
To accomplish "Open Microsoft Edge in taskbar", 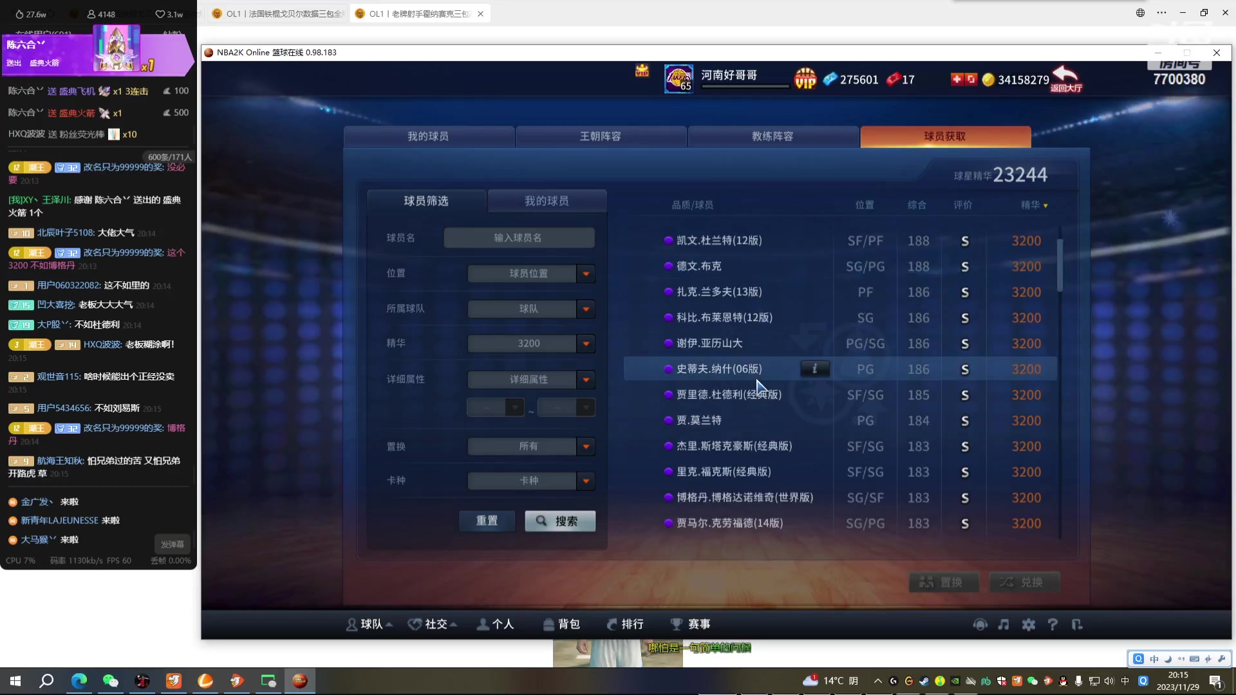I will click(79, 681).
